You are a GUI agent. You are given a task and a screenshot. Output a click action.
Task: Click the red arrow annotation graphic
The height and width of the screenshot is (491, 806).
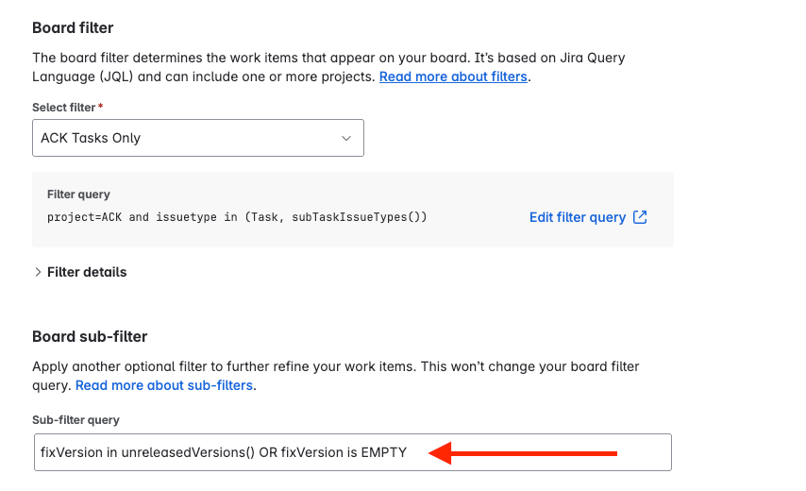[523, 453]
